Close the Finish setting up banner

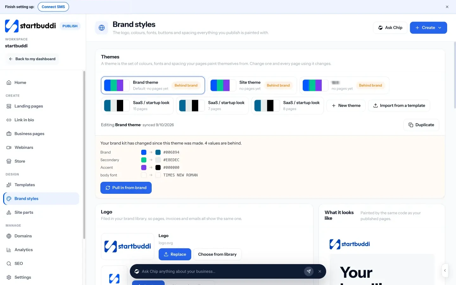click(x=447, y=7)
